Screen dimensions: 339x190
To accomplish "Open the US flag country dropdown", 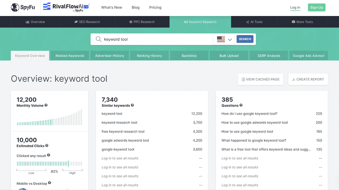I will 224,39.
